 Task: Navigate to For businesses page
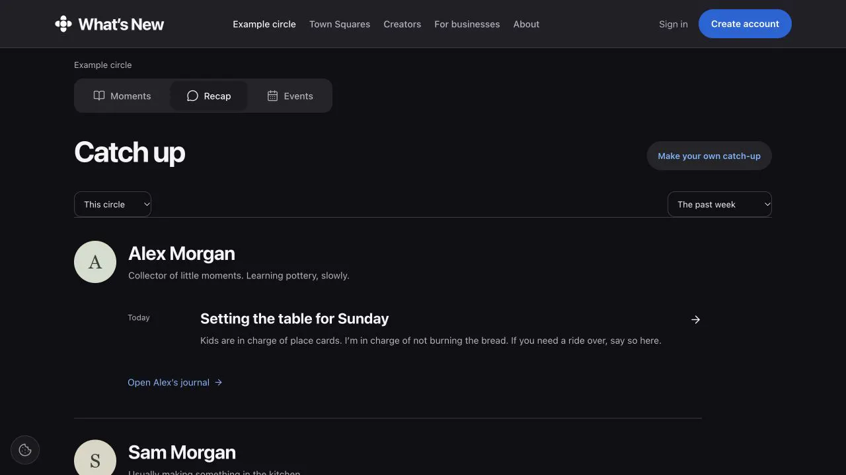tap(467, 24)
